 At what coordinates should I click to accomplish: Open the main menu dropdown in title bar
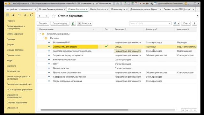tap(9, 4)
